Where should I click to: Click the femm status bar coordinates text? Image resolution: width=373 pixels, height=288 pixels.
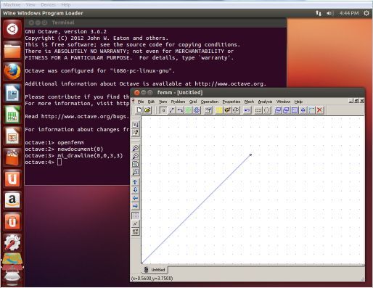point(152,279)
